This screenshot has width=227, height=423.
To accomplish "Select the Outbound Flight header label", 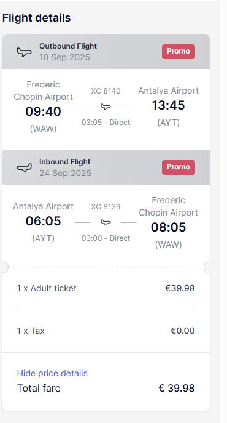I will (x=68, y=46).
